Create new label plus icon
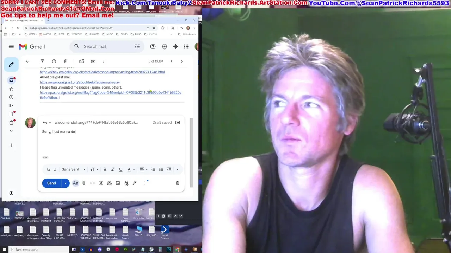The image size is (451, 253). tap(11, 145)
